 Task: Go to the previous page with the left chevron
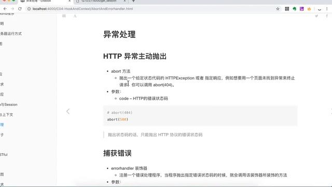(x=68, y=111)
